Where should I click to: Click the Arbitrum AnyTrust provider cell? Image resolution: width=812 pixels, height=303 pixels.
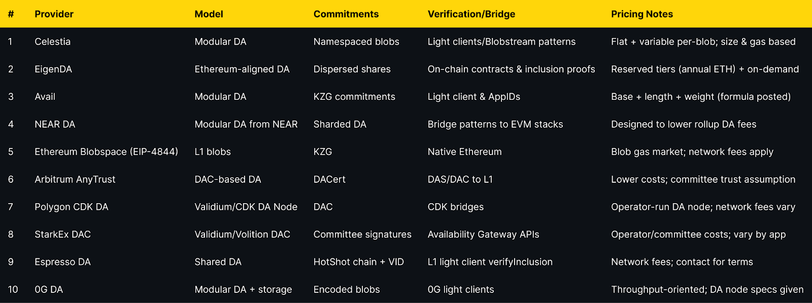(x=75, y=179)
